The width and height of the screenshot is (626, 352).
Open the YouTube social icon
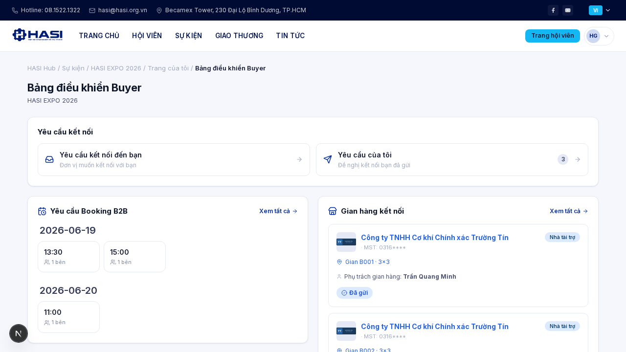coord(568,10)
